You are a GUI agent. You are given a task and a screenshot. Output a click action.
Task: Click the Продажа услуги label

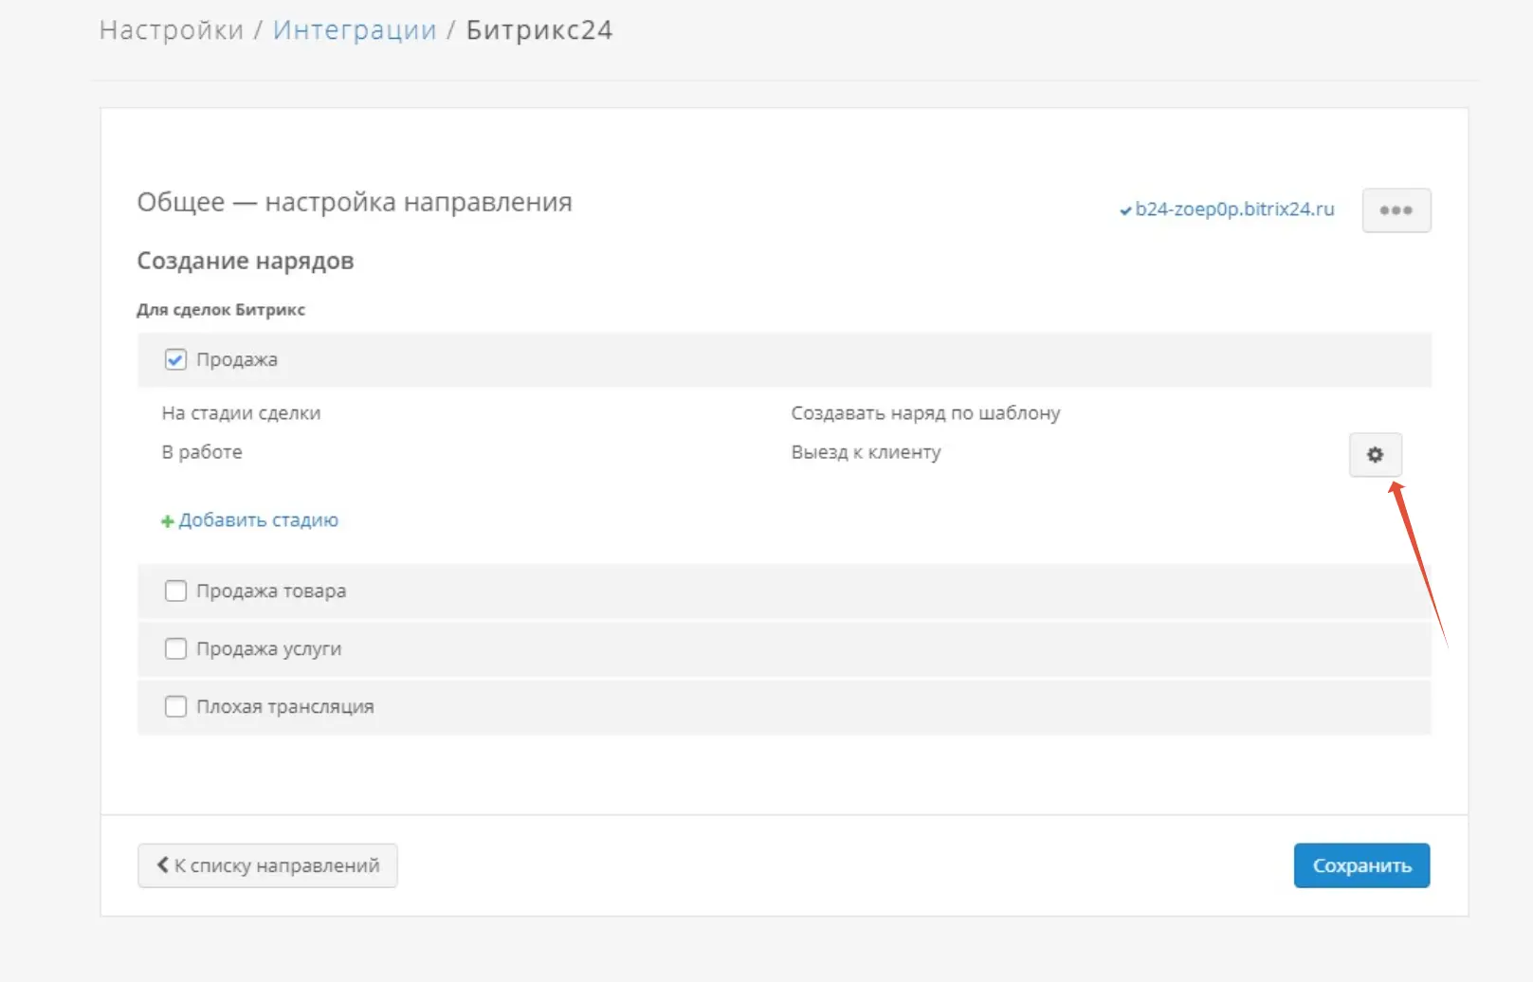coord(269,649)
